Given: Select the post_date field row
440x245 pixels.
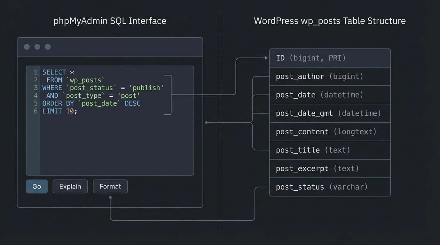Looking at the screenshot, I should tap(329, 95).
